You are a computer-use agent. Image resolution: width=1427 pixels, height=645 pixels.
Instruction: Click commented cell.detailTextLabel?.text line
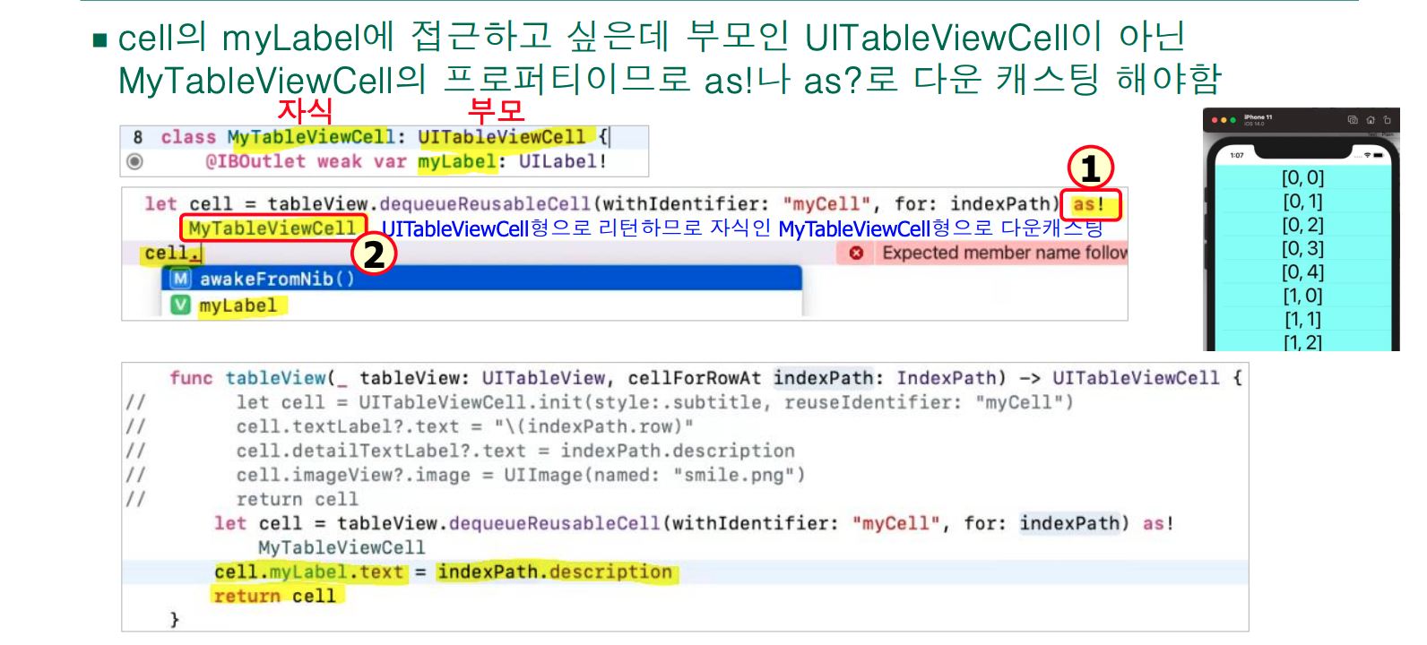coord(515,451)
